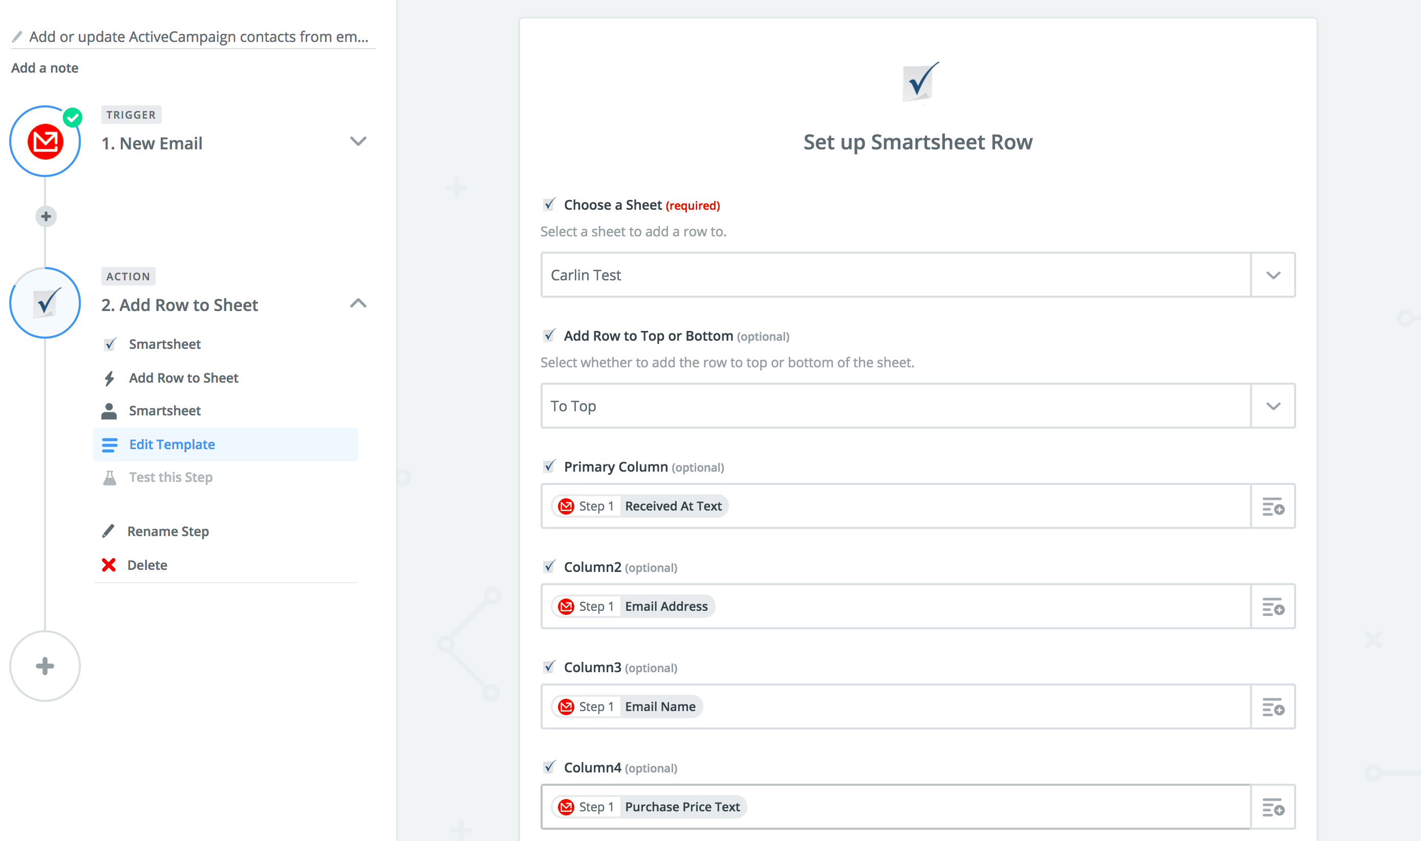Click the small plus between steps
This screenshot has width=1421, height=841.
[x=46, y=216]
